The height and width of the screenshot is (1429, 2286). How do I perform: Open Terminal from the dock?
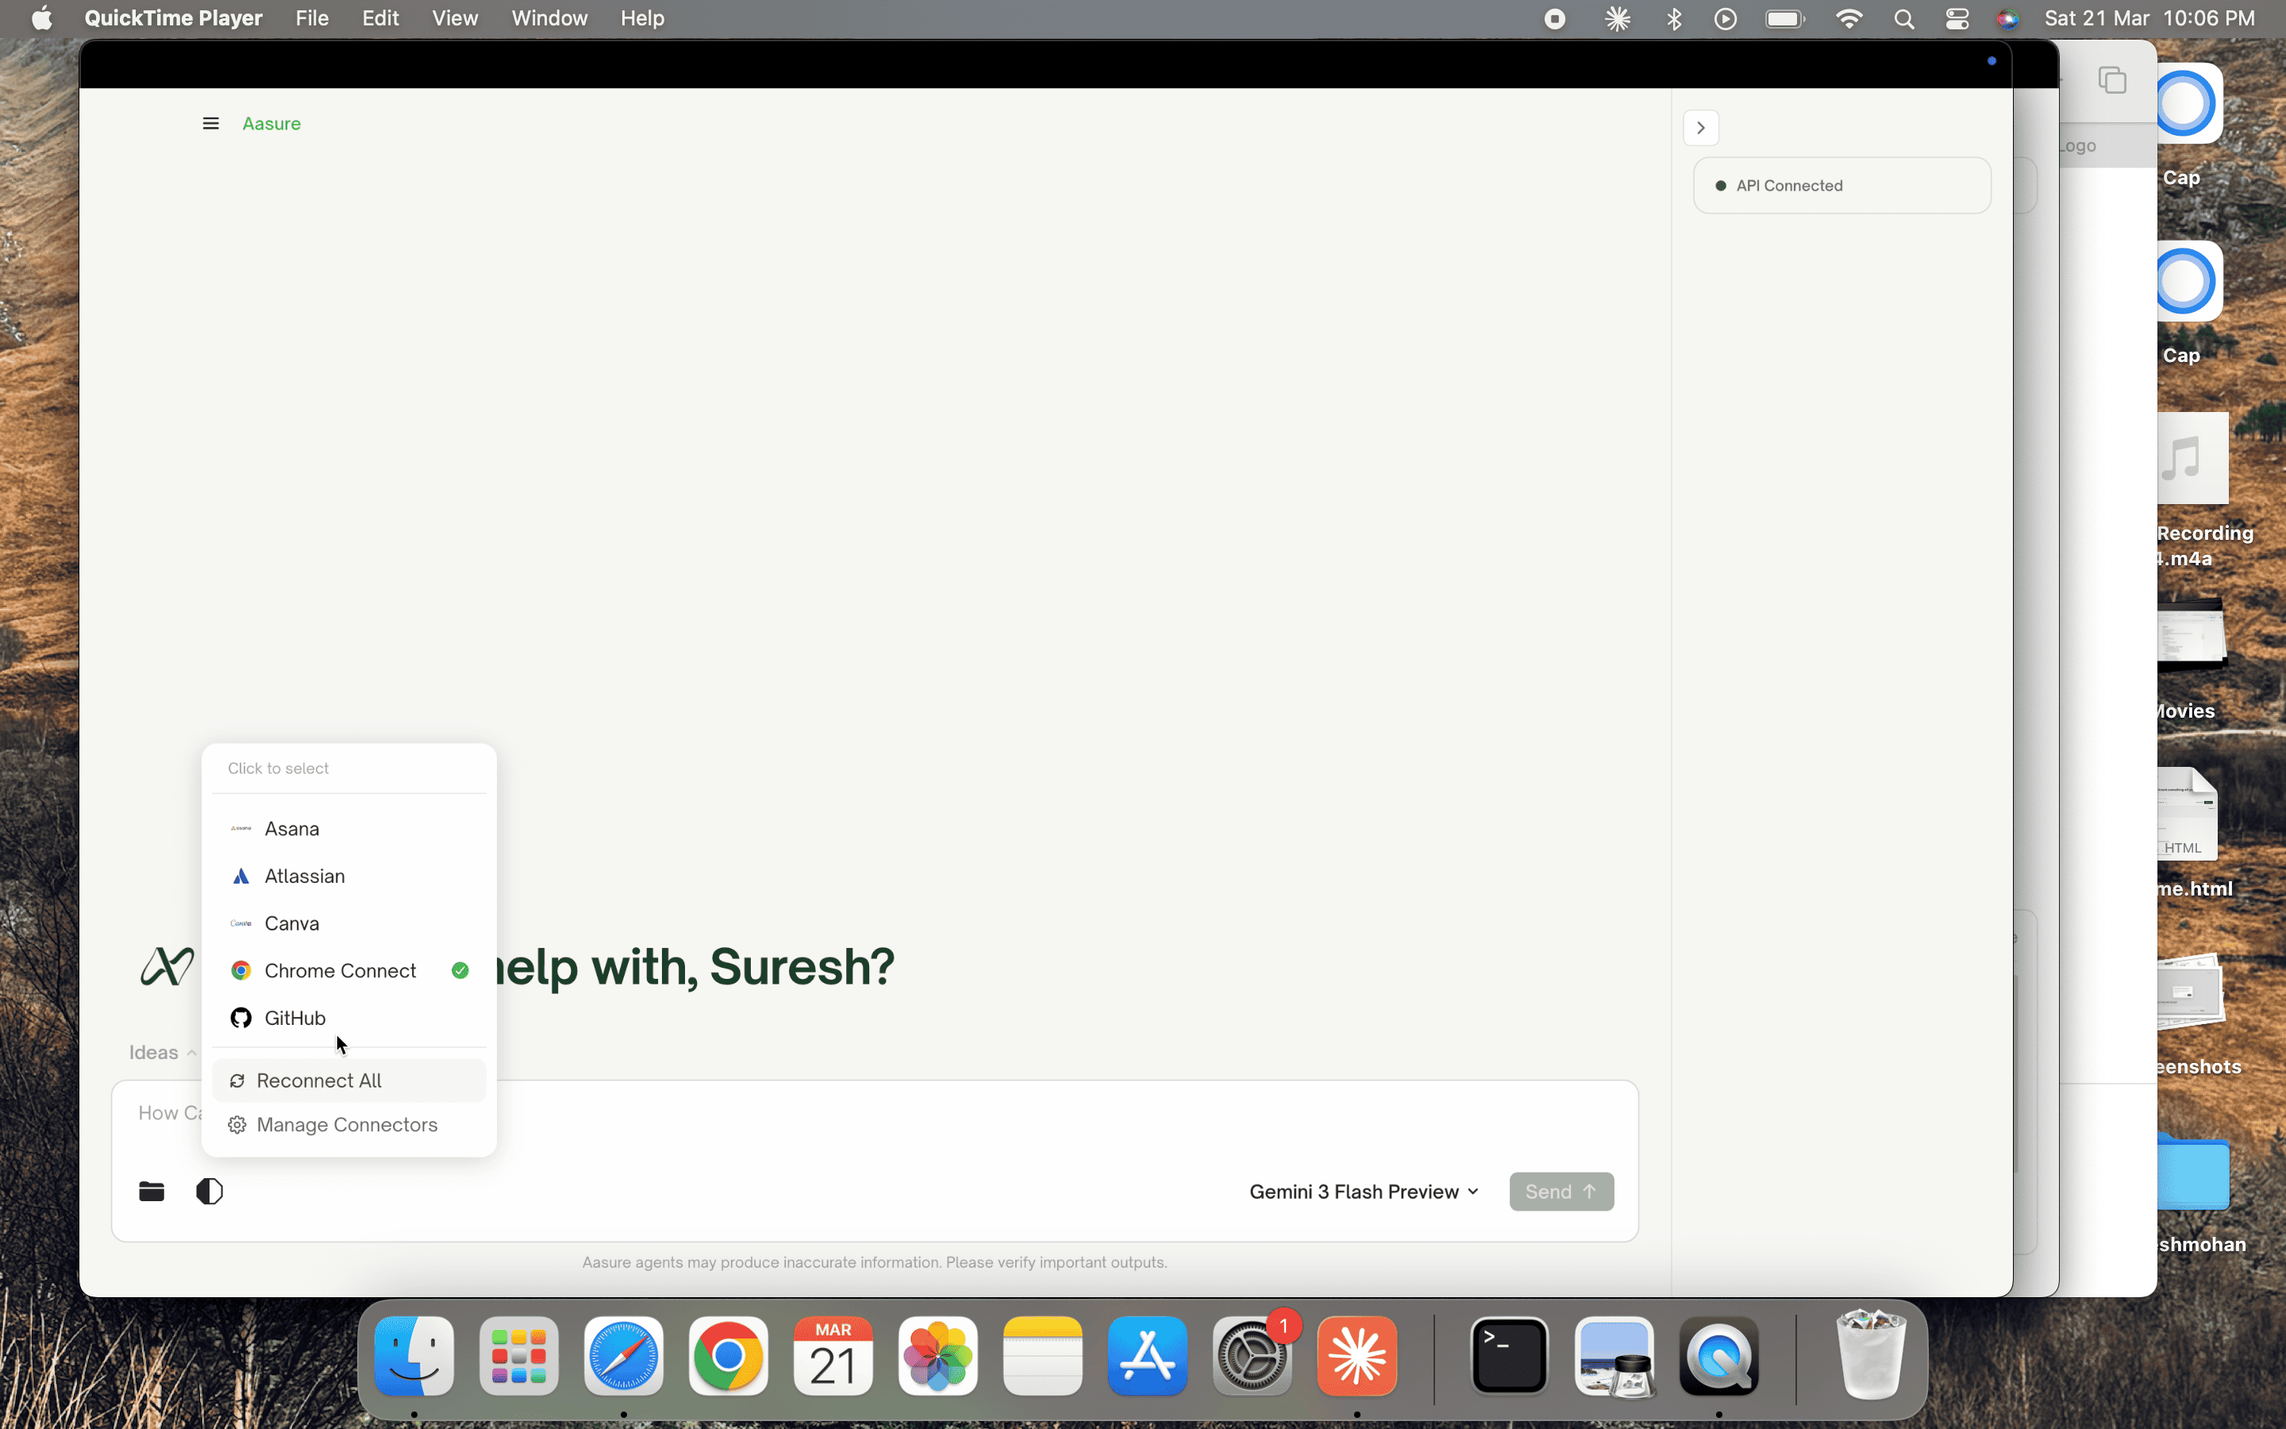click(1509, 1356)
